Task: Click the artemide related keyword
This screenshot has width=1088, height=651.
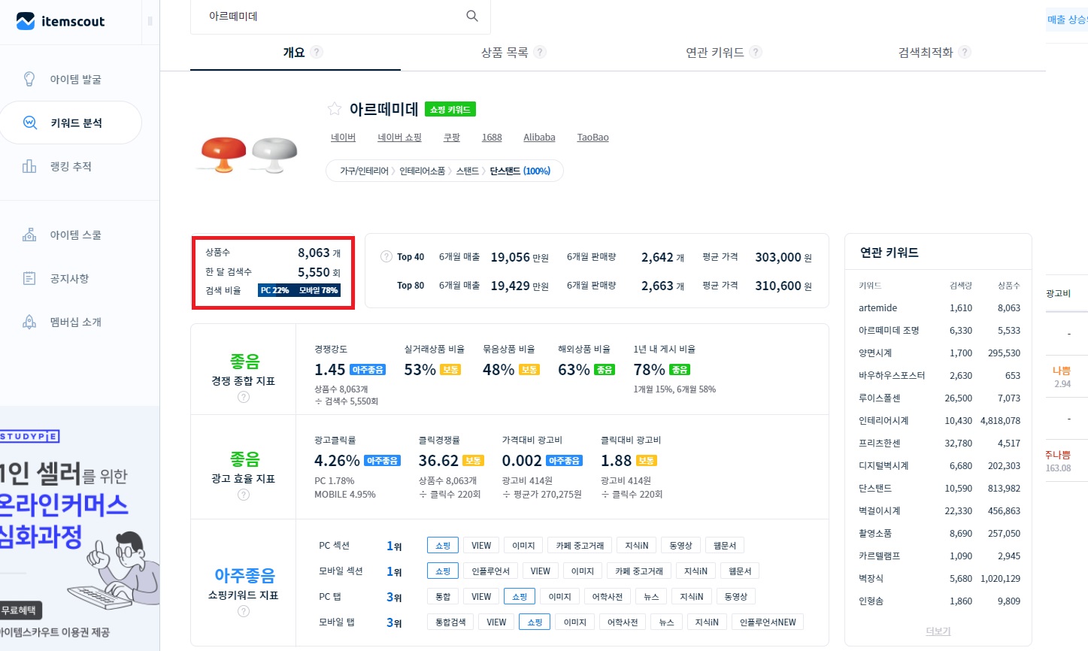Action: point(877,307)
